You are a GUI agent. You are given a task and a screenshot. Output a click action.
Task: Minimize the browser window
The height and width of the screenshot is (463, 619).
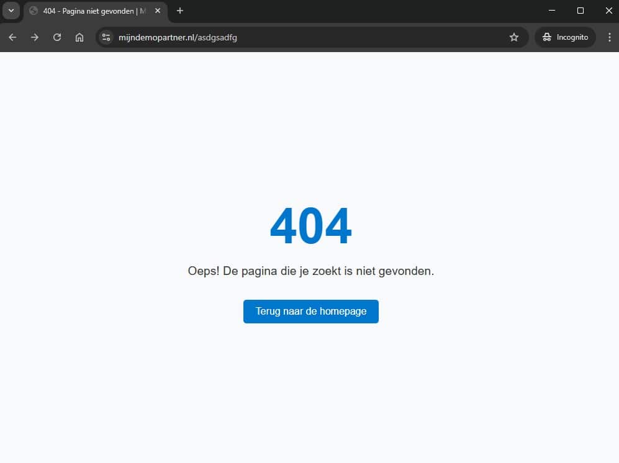[552, 11]
